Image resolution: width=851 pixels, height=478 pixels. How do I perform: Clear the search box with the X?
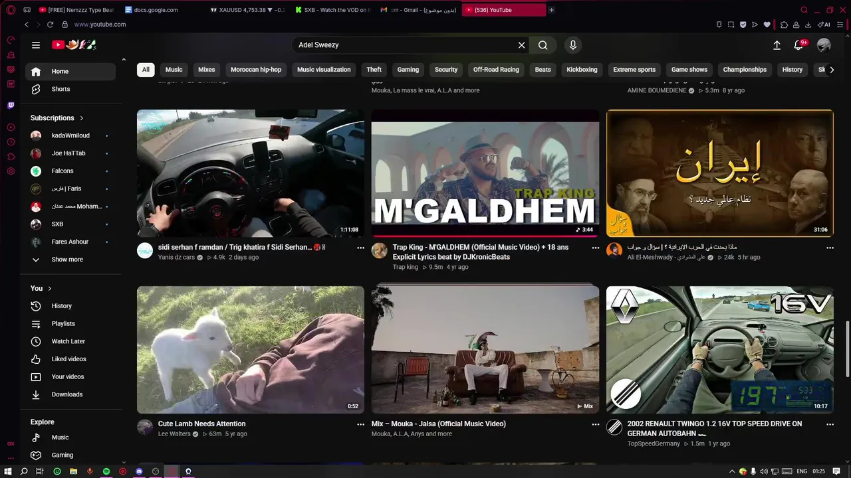tap(522, 45)
